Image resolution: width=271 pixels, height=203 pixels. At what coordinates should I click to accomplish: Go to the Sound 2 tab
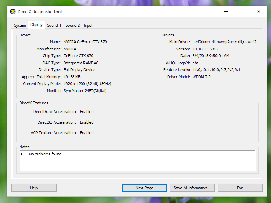pyautogui.click(x=73, y=25)
